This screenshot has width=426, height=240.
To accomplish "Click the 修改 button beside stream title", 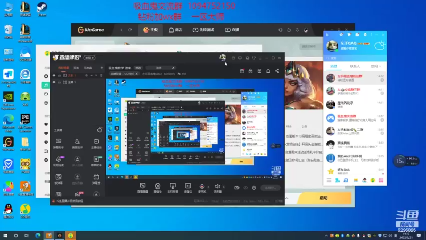I will 138,68.
